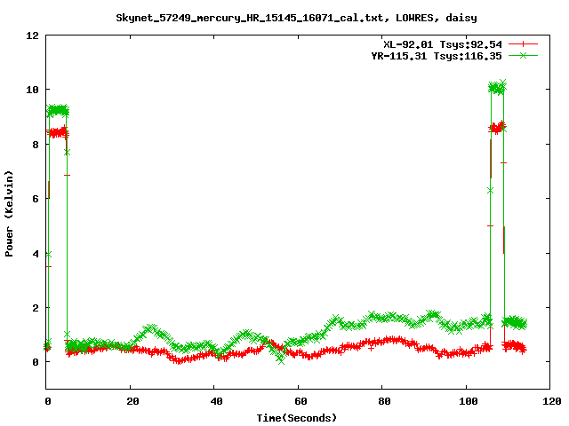Click x-axis tick label 120
The image size is (569, 426).
[x=552, y=401]
